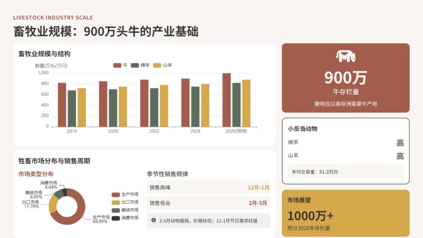Viewport: 423px width, 238px height.
Task: Click the 2022 x-axis label
Action: [154, 131]
